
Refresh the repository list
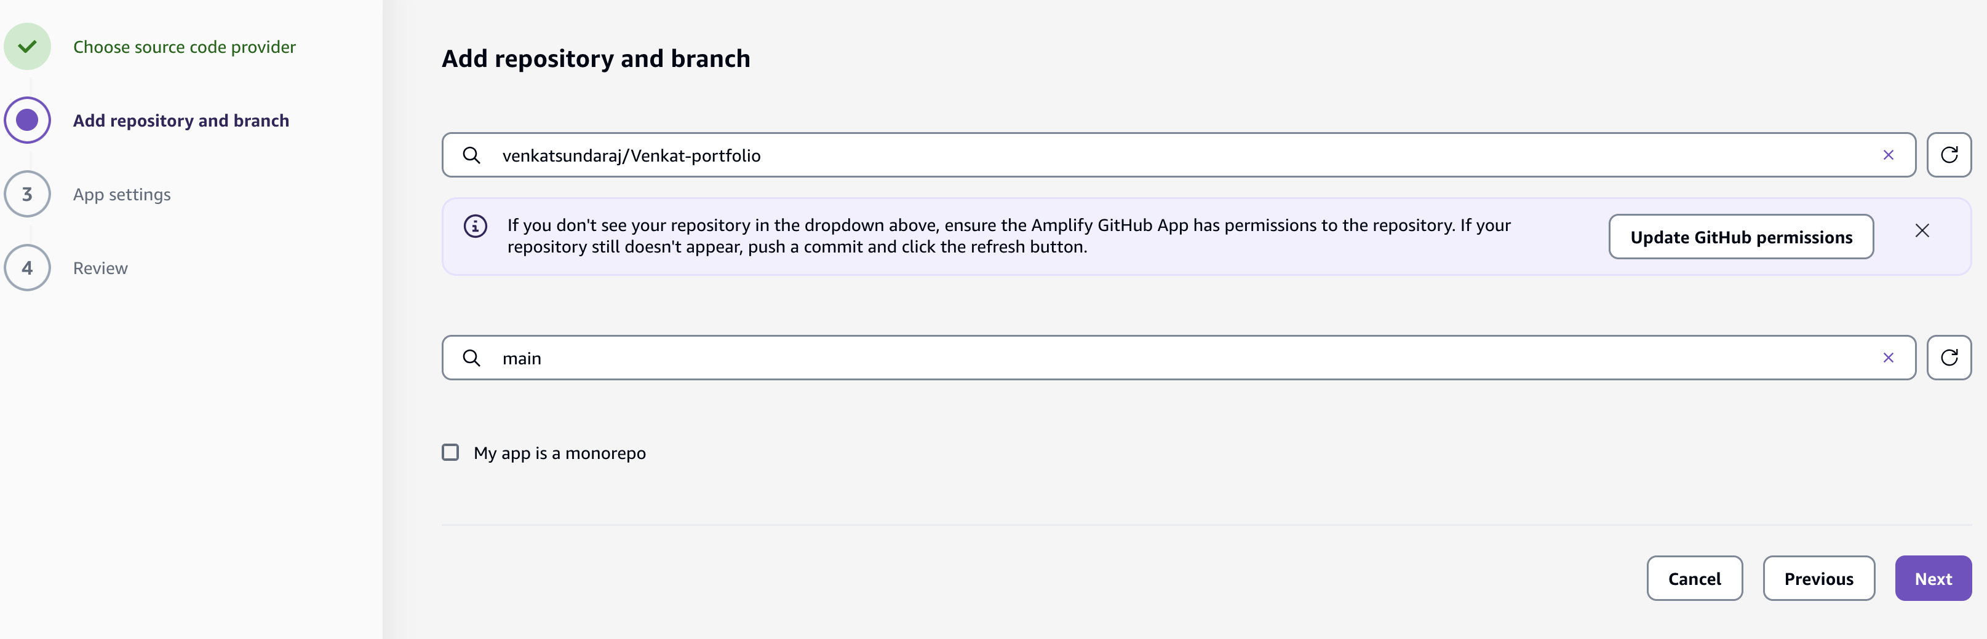point(1948,155)
